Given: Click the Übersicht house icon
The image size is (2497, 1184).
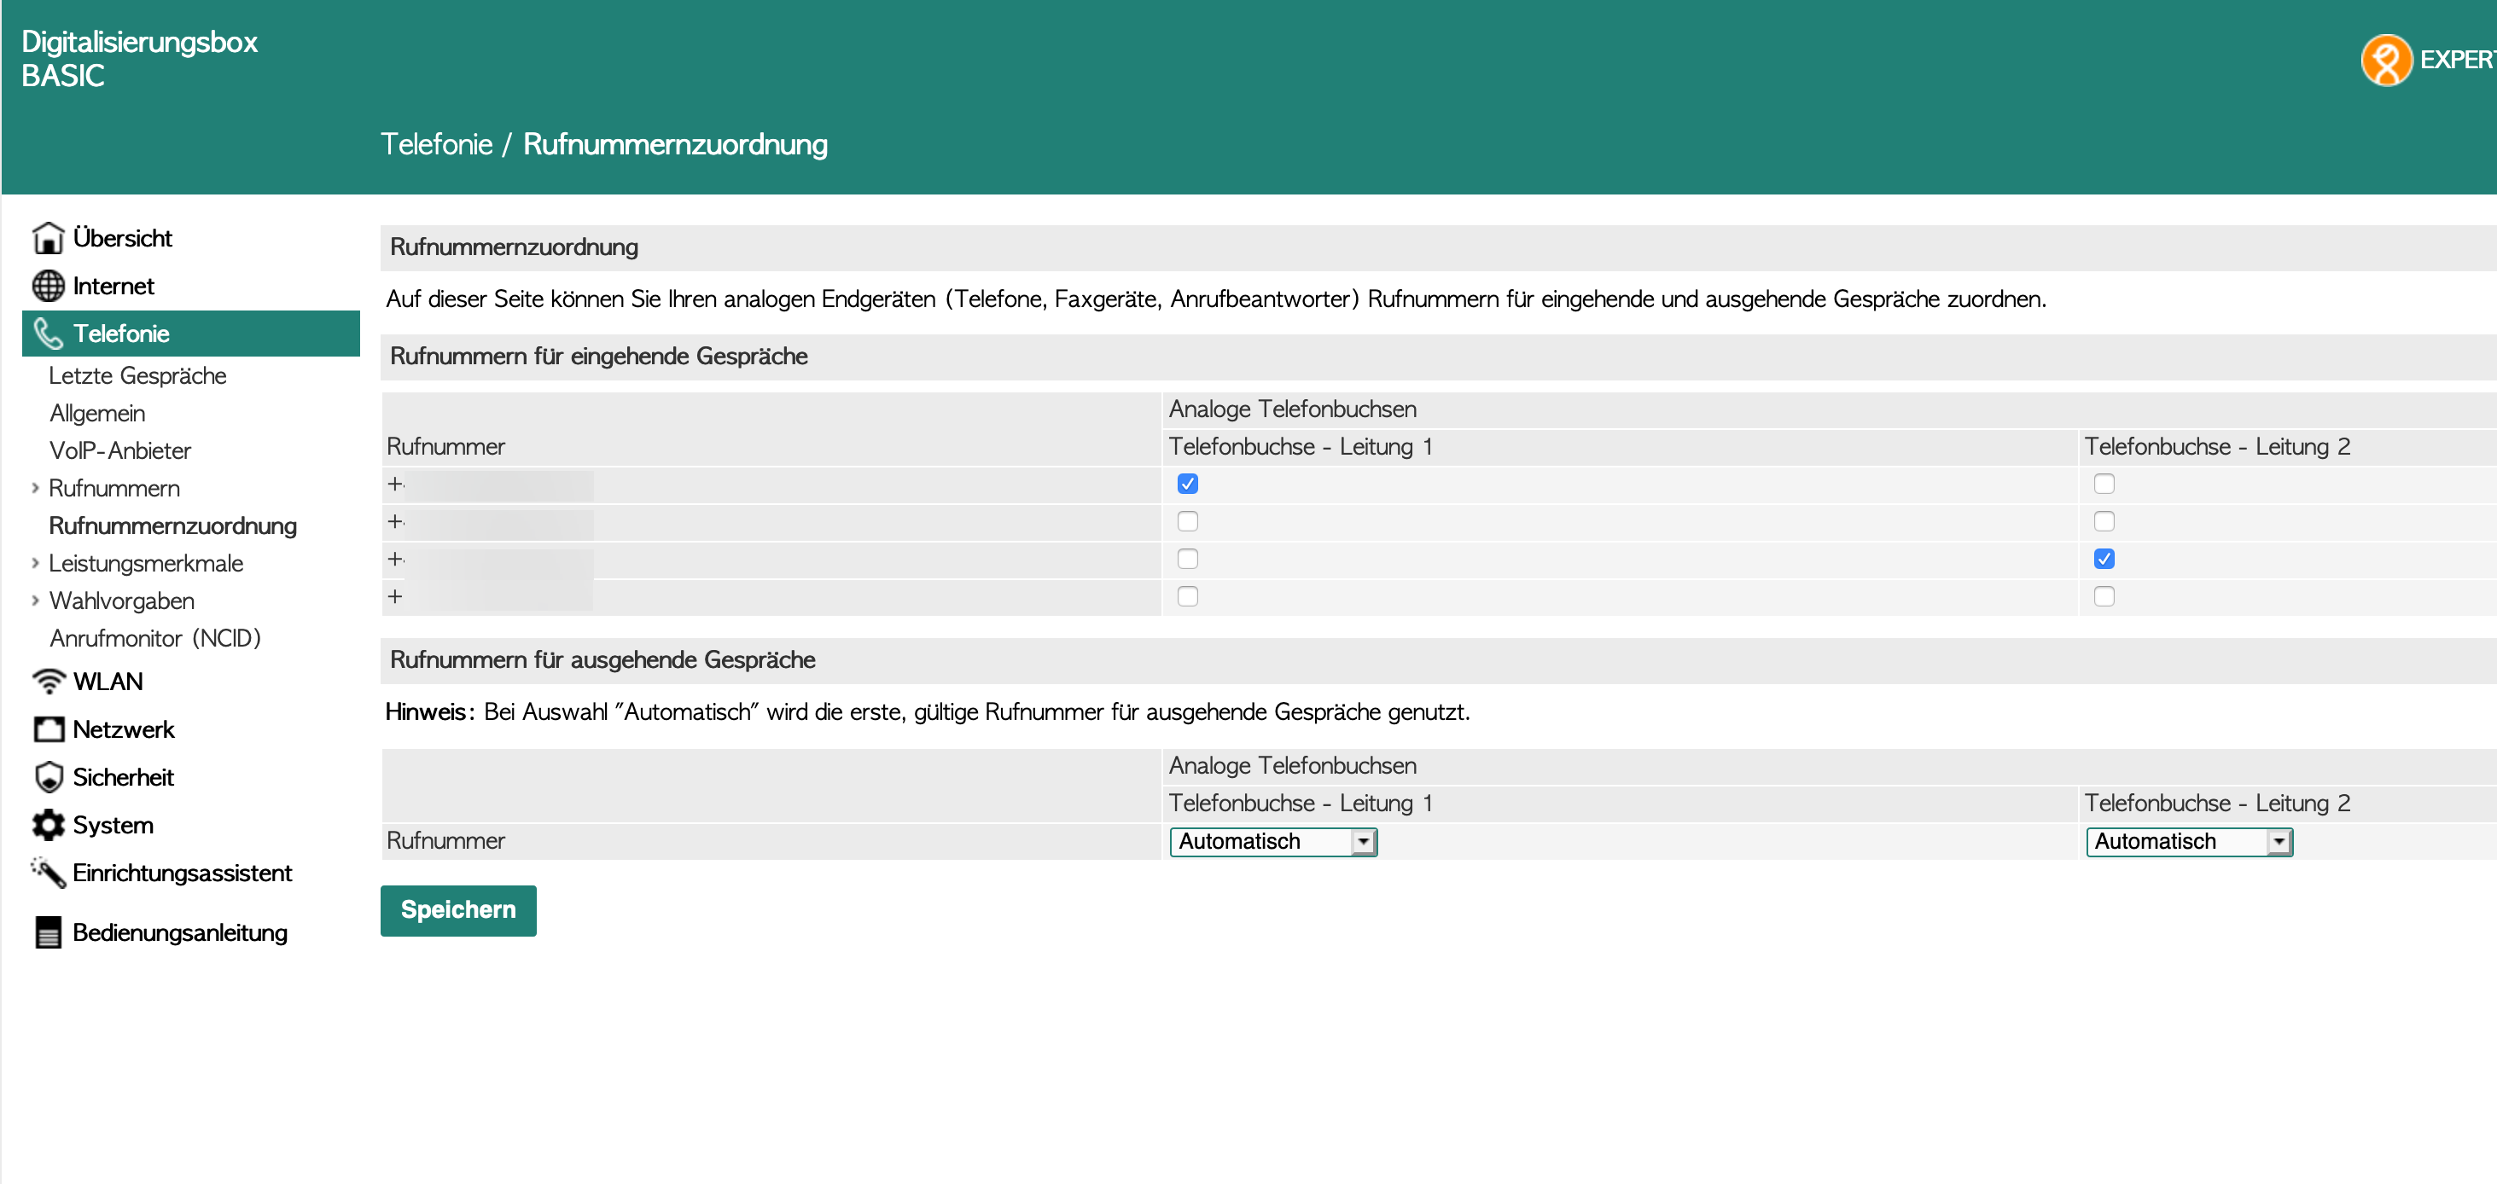Looking at the screenshot, I should pyautogui.click(x=48, y=237).
